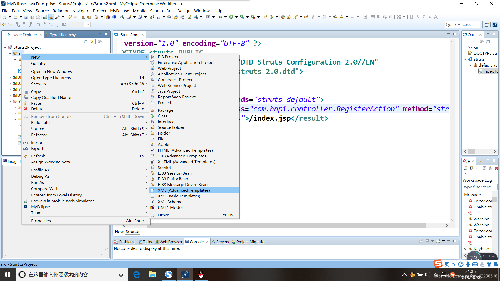Open the Open Perspective icon
The height and width of the screenshot is (281, 500).
coord(487,25)
